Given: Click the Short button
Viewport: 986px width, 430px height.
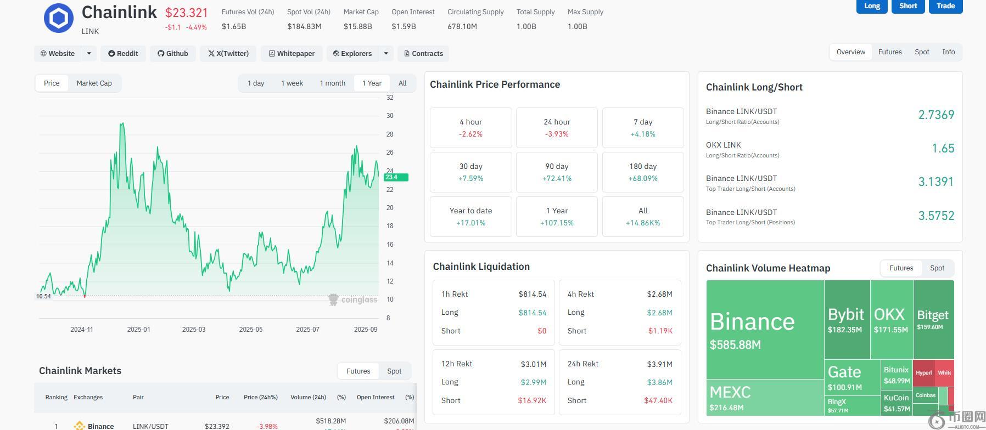Looking at the screenshot, I should (907, 5).
